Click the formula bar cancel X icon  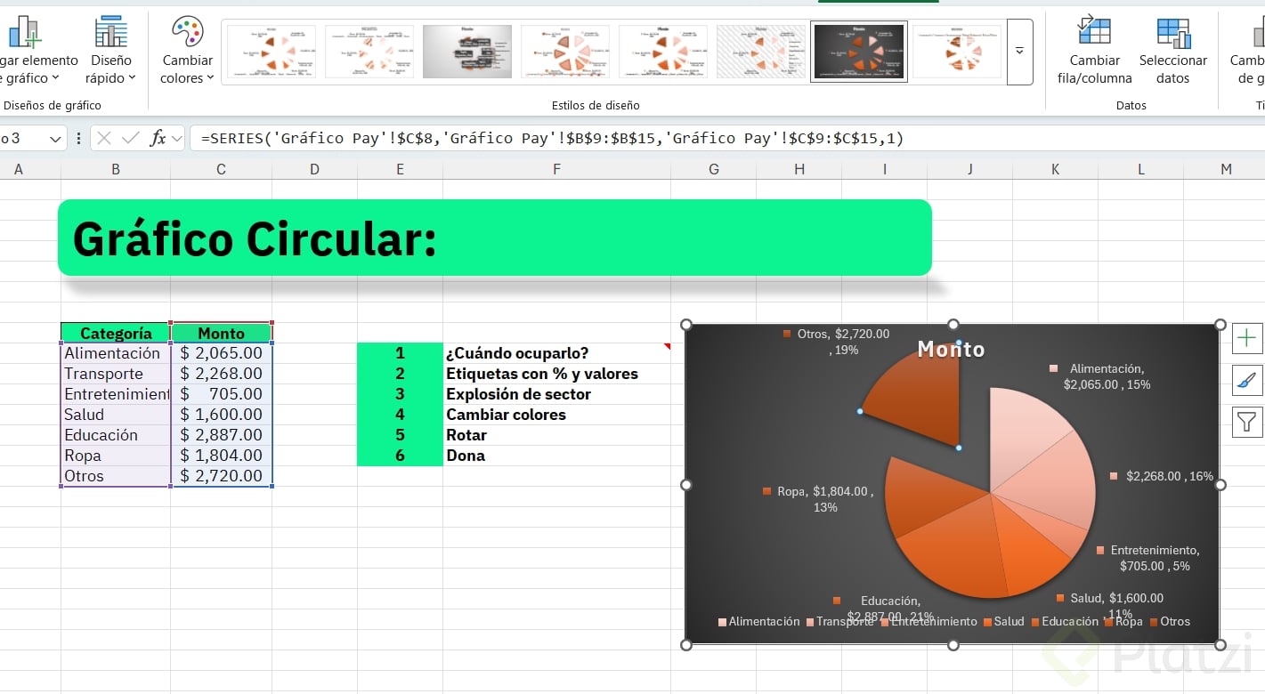point(104,138)
